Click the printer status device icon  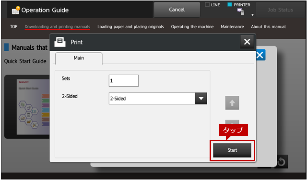tap(241, 11)
